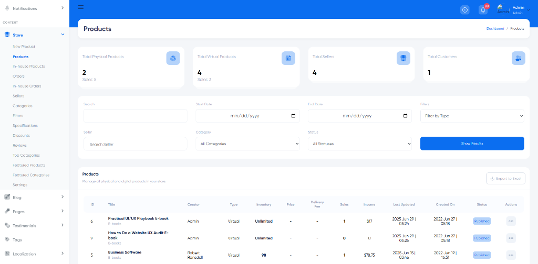This screenshot has width=538, height=264.
Task: Click the Total Physical Products box icon
Action: [x=173, y=58]
